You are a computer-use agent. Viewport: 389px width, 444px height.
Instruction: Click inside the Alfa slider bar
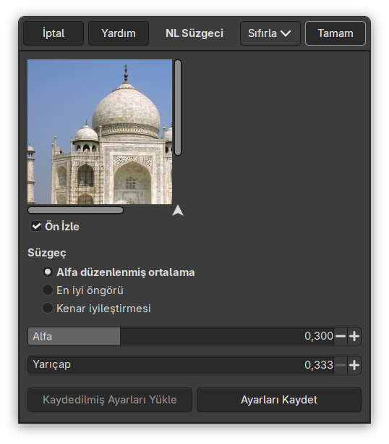click(x=181, y=336)
